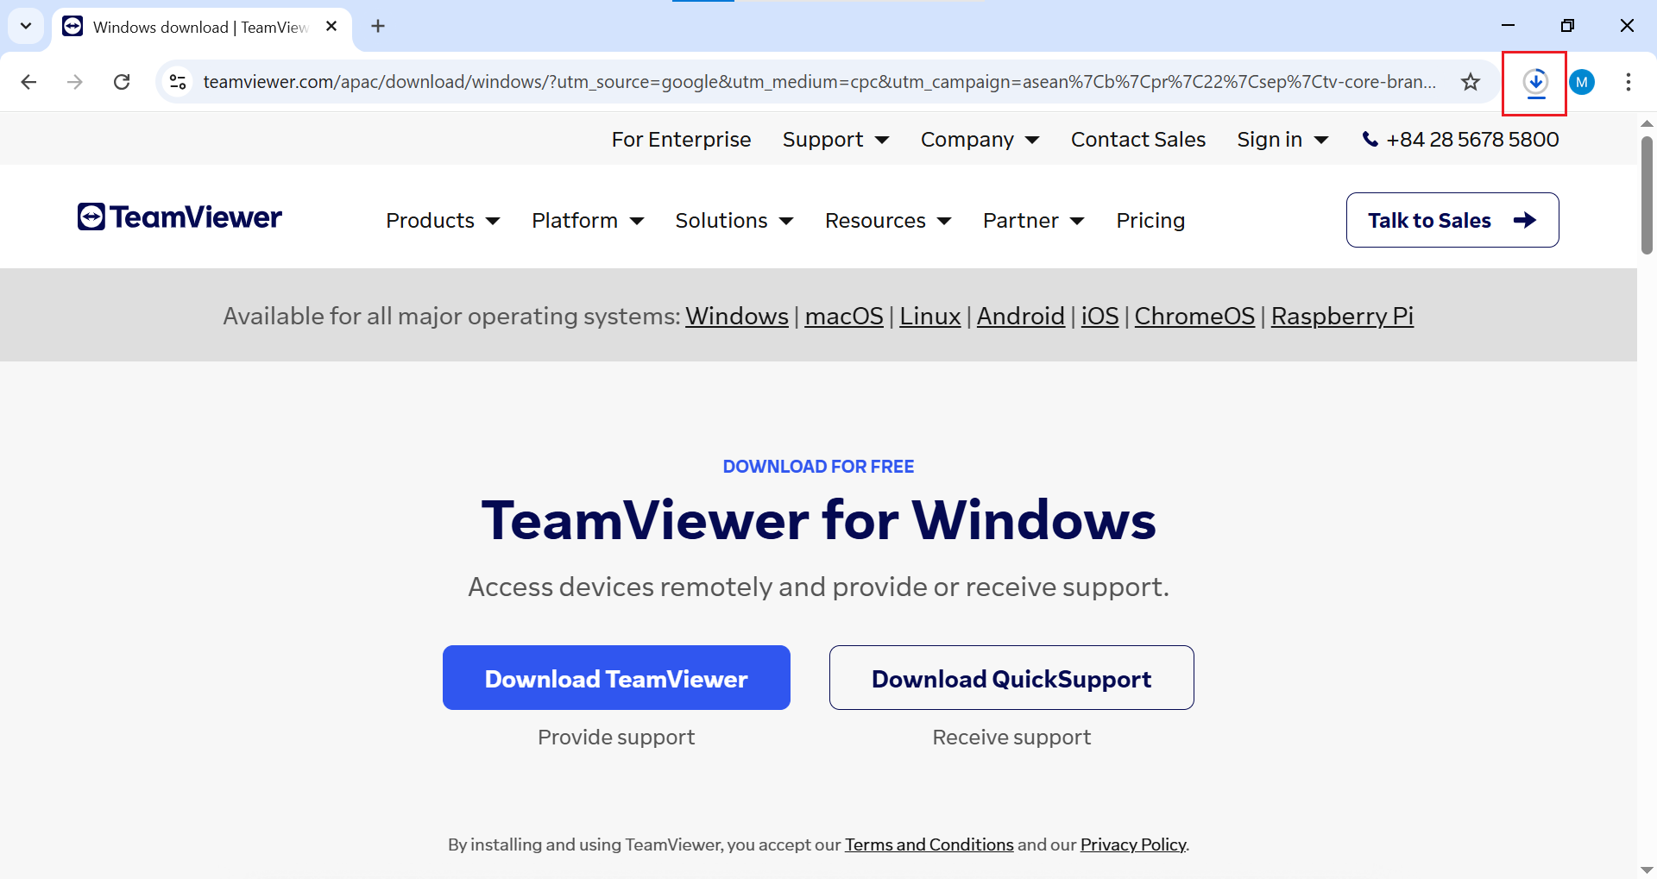Viewport: 1657px width, 879px height.
Task: Go back with the back arrow
Action: pyautogui.click(x=28, y=82)
